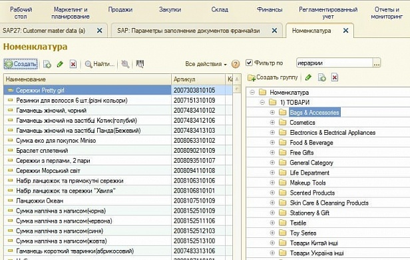Click the Создать button
This screenshot has height=260, width=410.
coord(21,64)
